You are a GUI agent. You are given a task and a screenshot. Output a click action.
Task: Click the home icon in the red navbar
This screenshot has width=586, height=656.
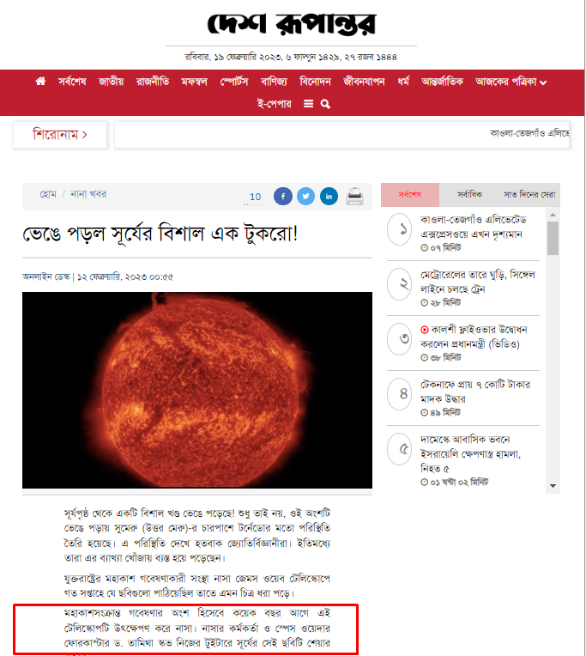point(40,82)
